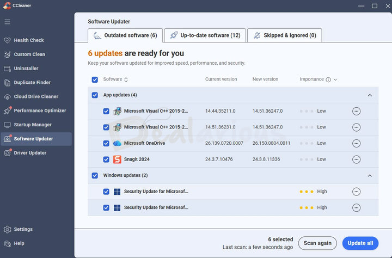This screenshot has height=258, width=392.
Task: Click the Settings gear icon
Action: tap(7, 229)
